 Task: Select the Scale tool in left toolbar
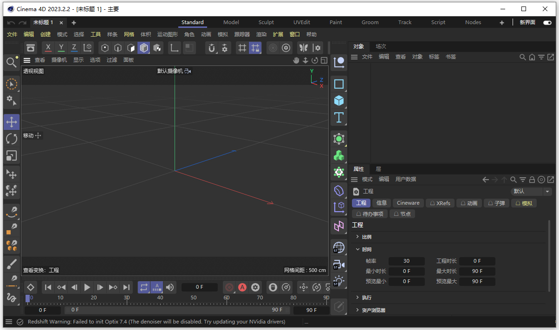(x=12, y=156)
